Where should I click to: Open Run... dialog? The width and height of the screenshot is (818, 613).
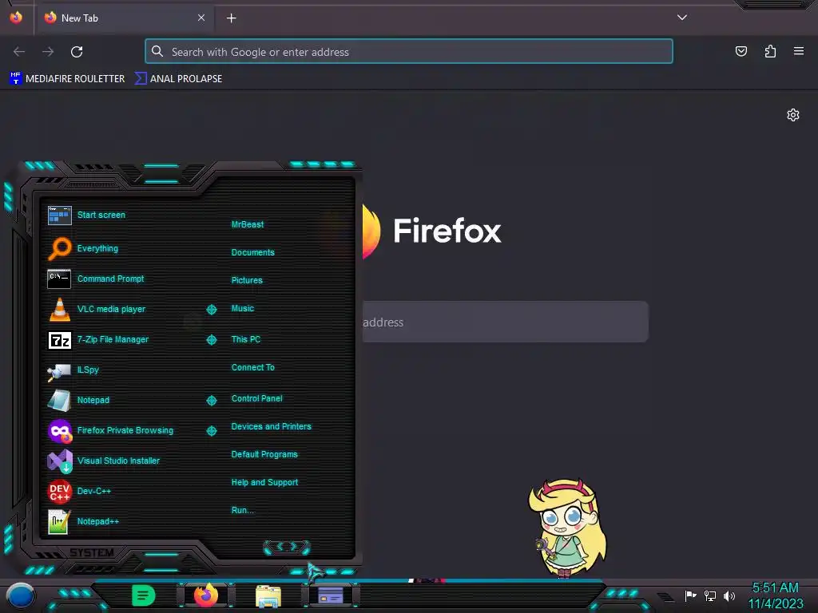coord(243,510)
